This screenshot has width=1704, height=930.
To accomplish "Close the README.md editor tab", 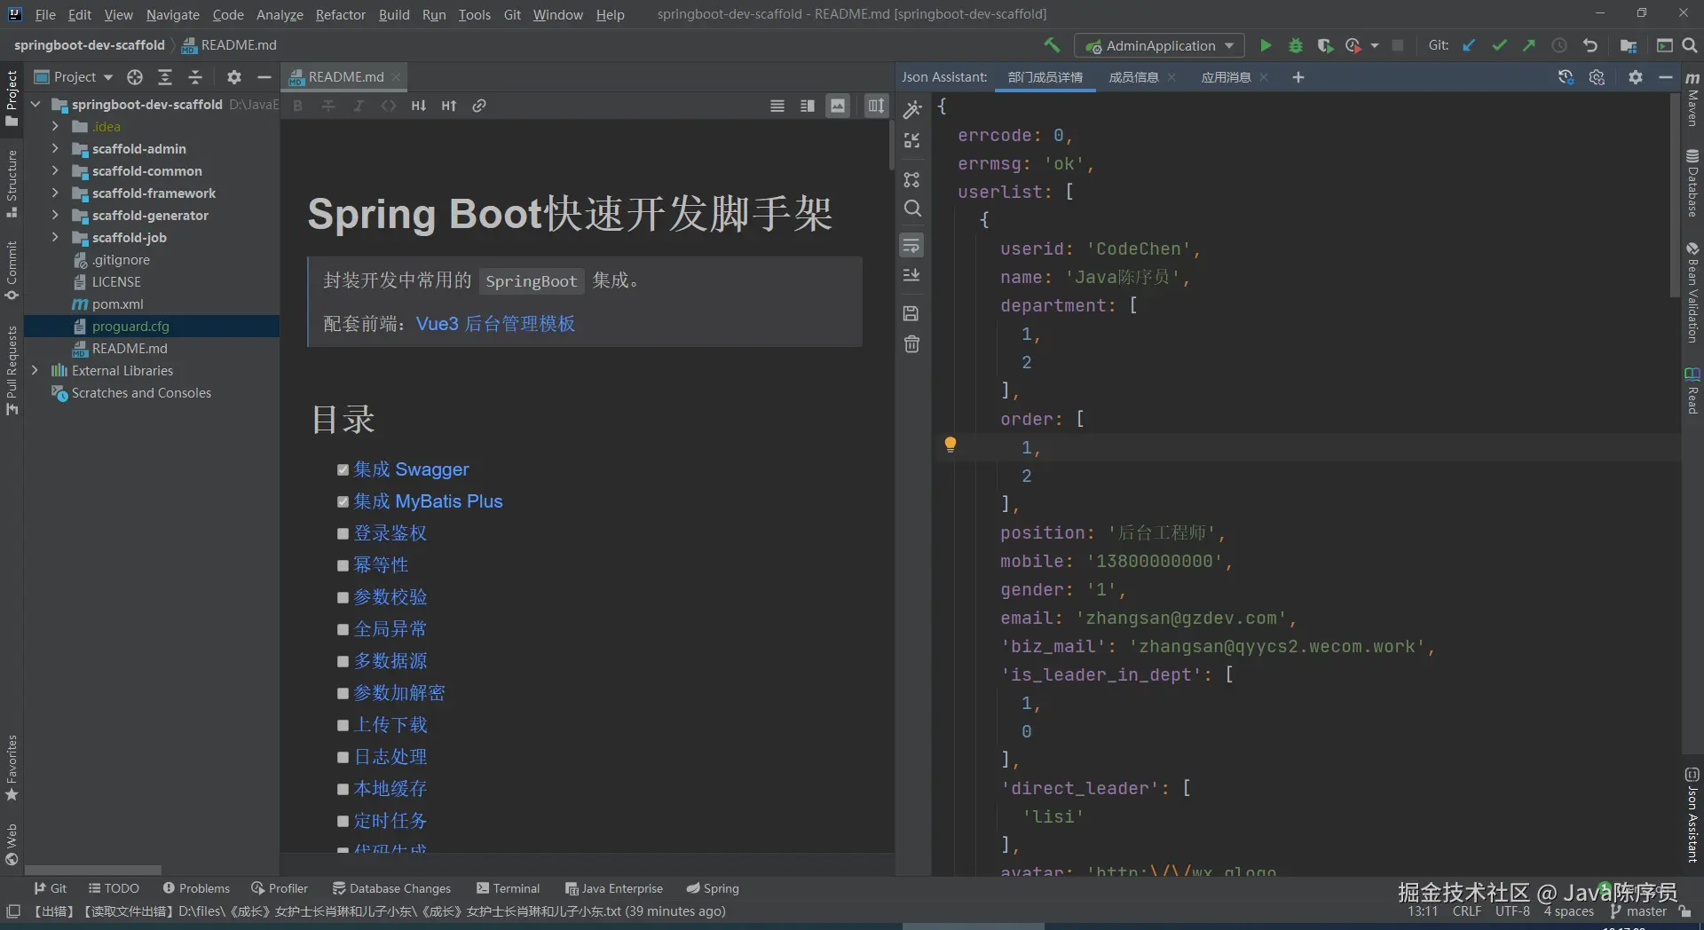I will [x=397, y=77].
